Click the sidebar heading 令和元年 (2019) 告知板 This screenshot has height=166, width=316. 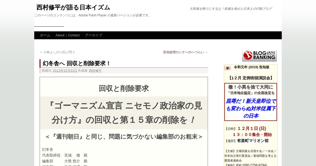(x=251, y=67)
